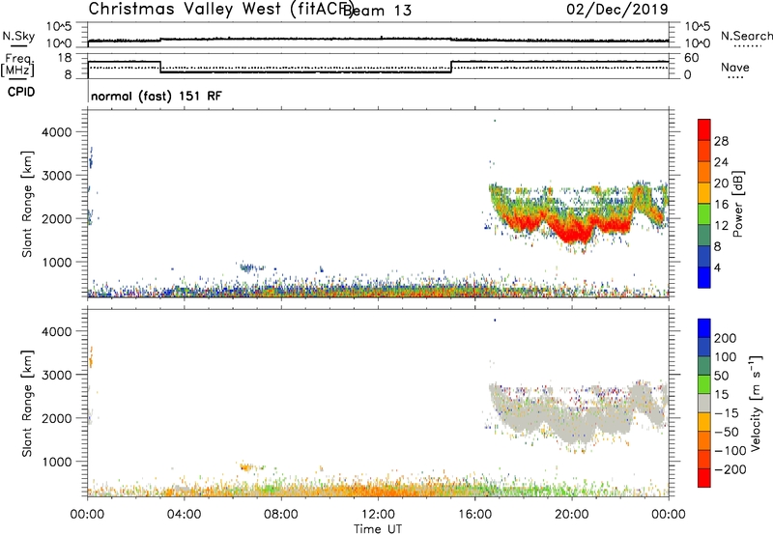The image size is (773, 535).
Task: Click the 'normal (fast) 151 RF' text
Action: [x=157, y=96]
